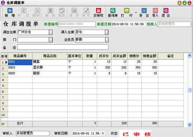Open the 调入仓库 lookup button

[107, 32]
